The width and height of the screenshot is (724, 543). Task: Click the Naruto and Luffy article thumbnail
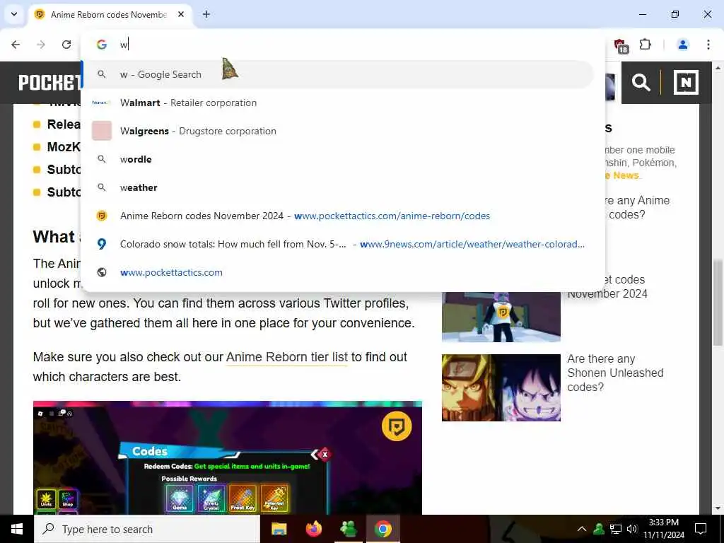(501, 387)
